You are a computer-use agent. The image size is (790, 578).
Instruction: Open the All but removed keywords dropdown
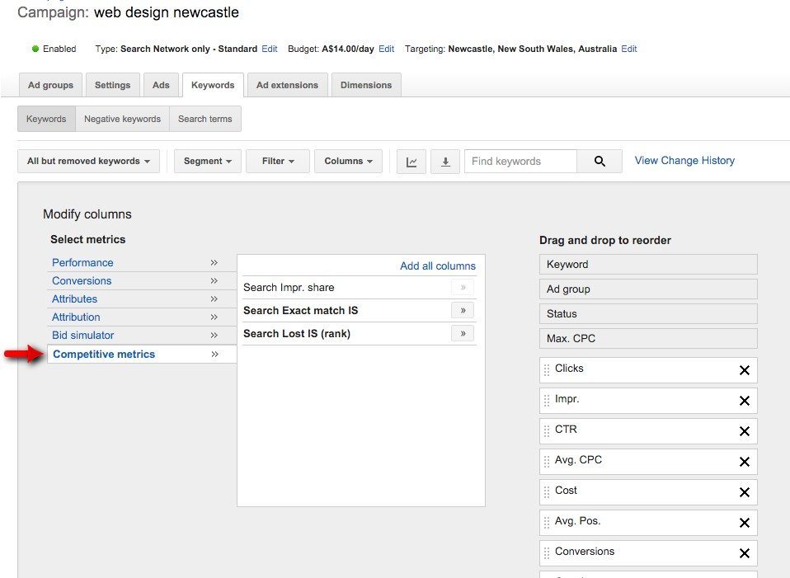coord(87,161)
